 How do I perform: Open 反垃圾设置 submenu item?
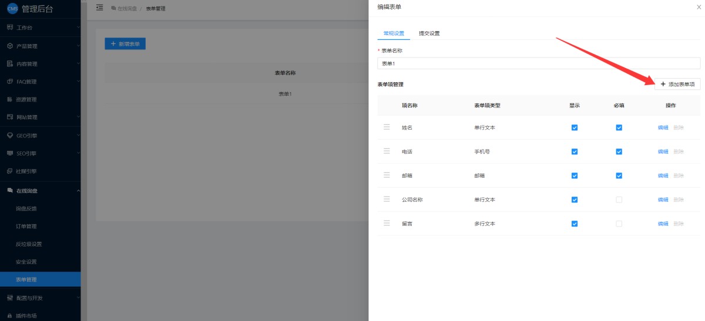[x=29, y=244]
